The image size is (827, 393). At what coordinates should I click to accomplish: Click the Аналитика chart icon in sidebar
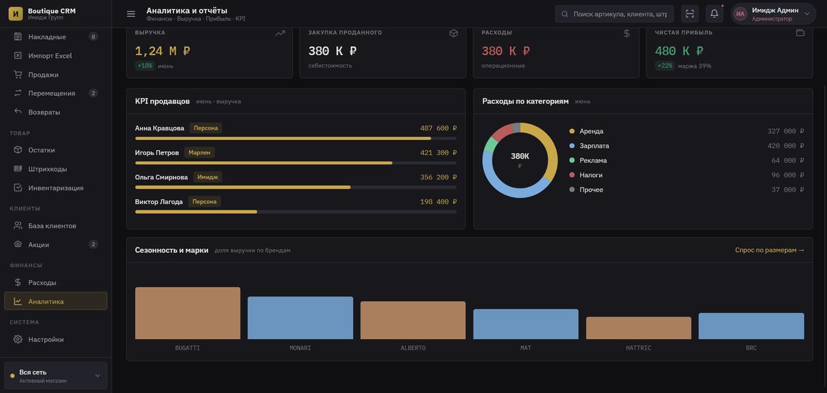18,301
